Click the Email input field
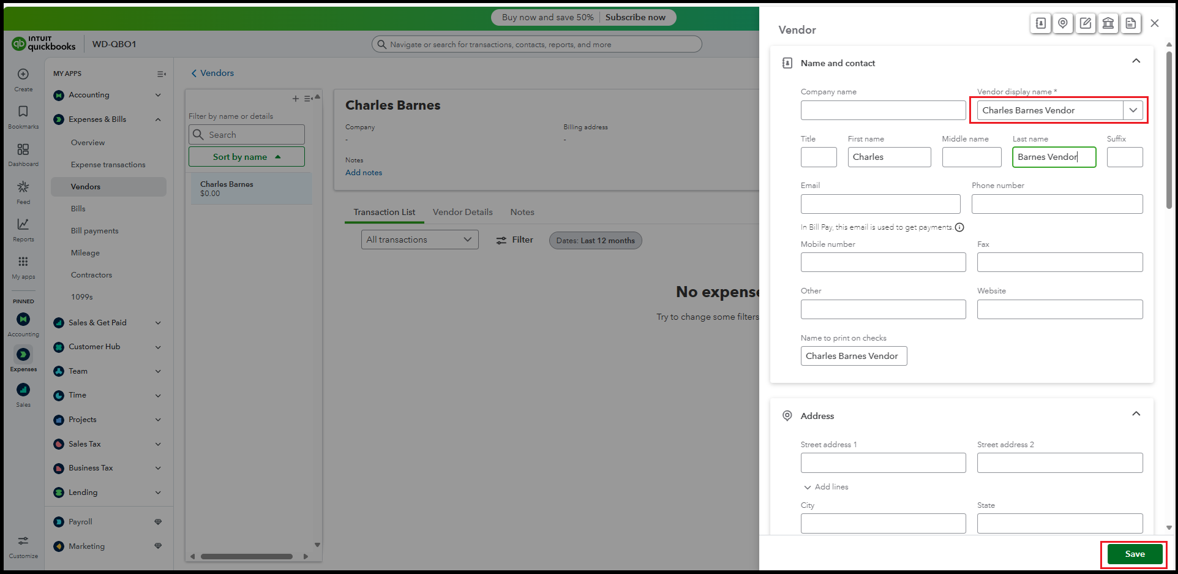 click(880, 204)
